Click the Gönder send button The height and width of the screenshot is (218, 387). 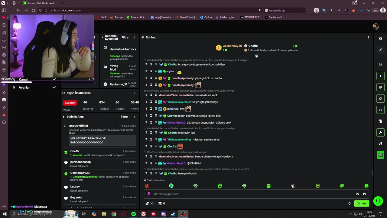pyautogui.click(x=362, y=203)
